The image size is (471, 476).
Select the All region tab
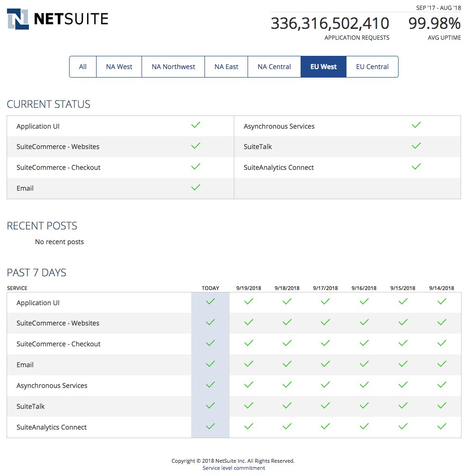pyautogui.click(x=82, y=67)
